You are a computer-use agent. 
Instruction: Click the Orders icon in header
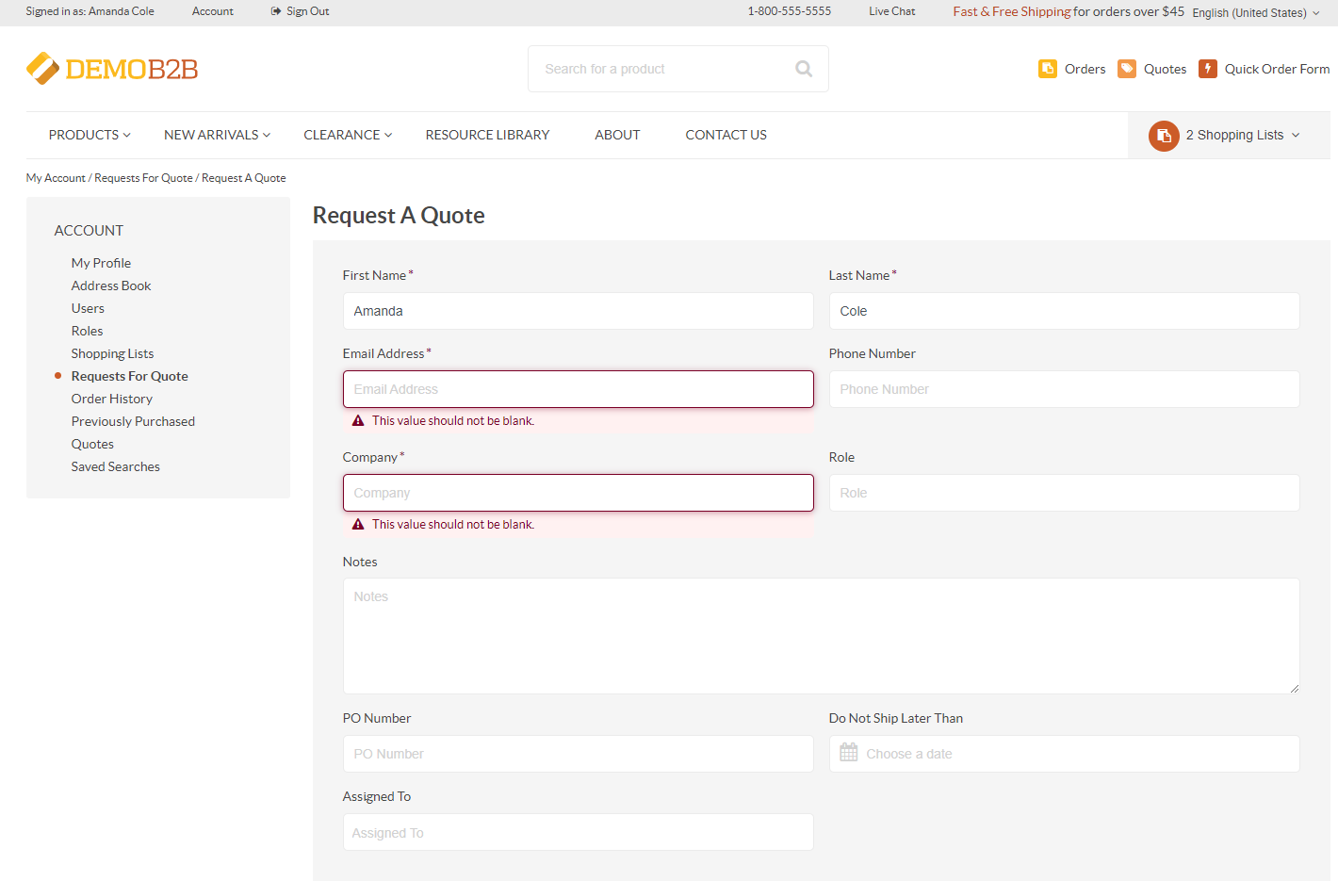click(x=1048, y=69)
